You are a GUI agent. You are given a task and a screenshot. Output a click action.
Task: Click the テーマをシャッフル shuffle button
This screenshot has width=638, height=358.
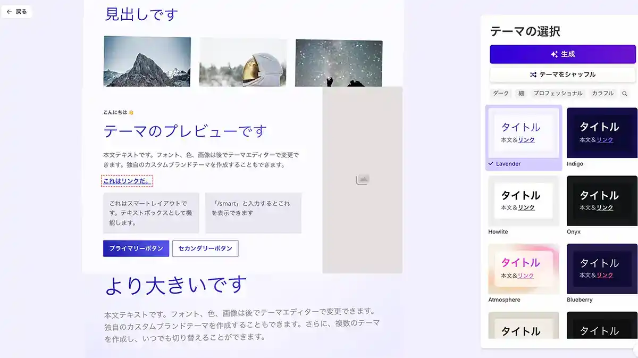click(x=563, y=74)
